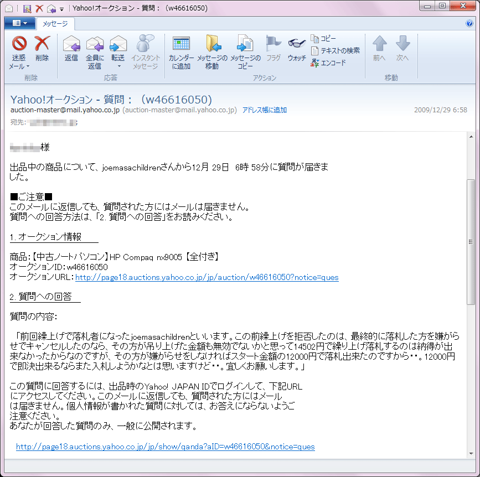The height and width of the screenshot is (477, 480).
Task: Add the message to calendar (カレンダーに追加)
Action: [x=181, y=52]
